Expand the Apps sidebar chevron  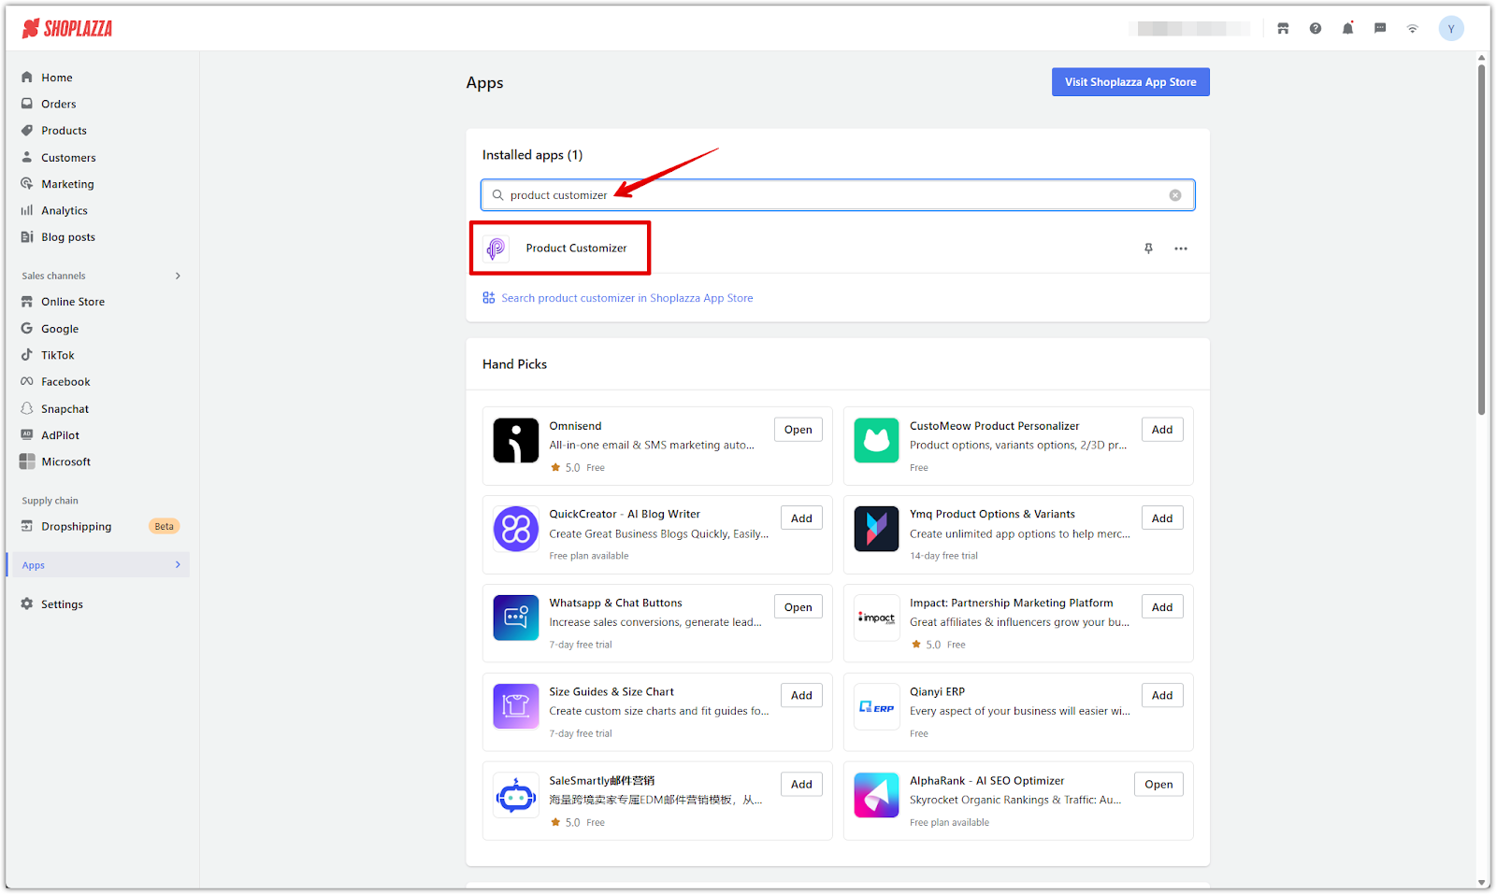[x=178, y=565]
